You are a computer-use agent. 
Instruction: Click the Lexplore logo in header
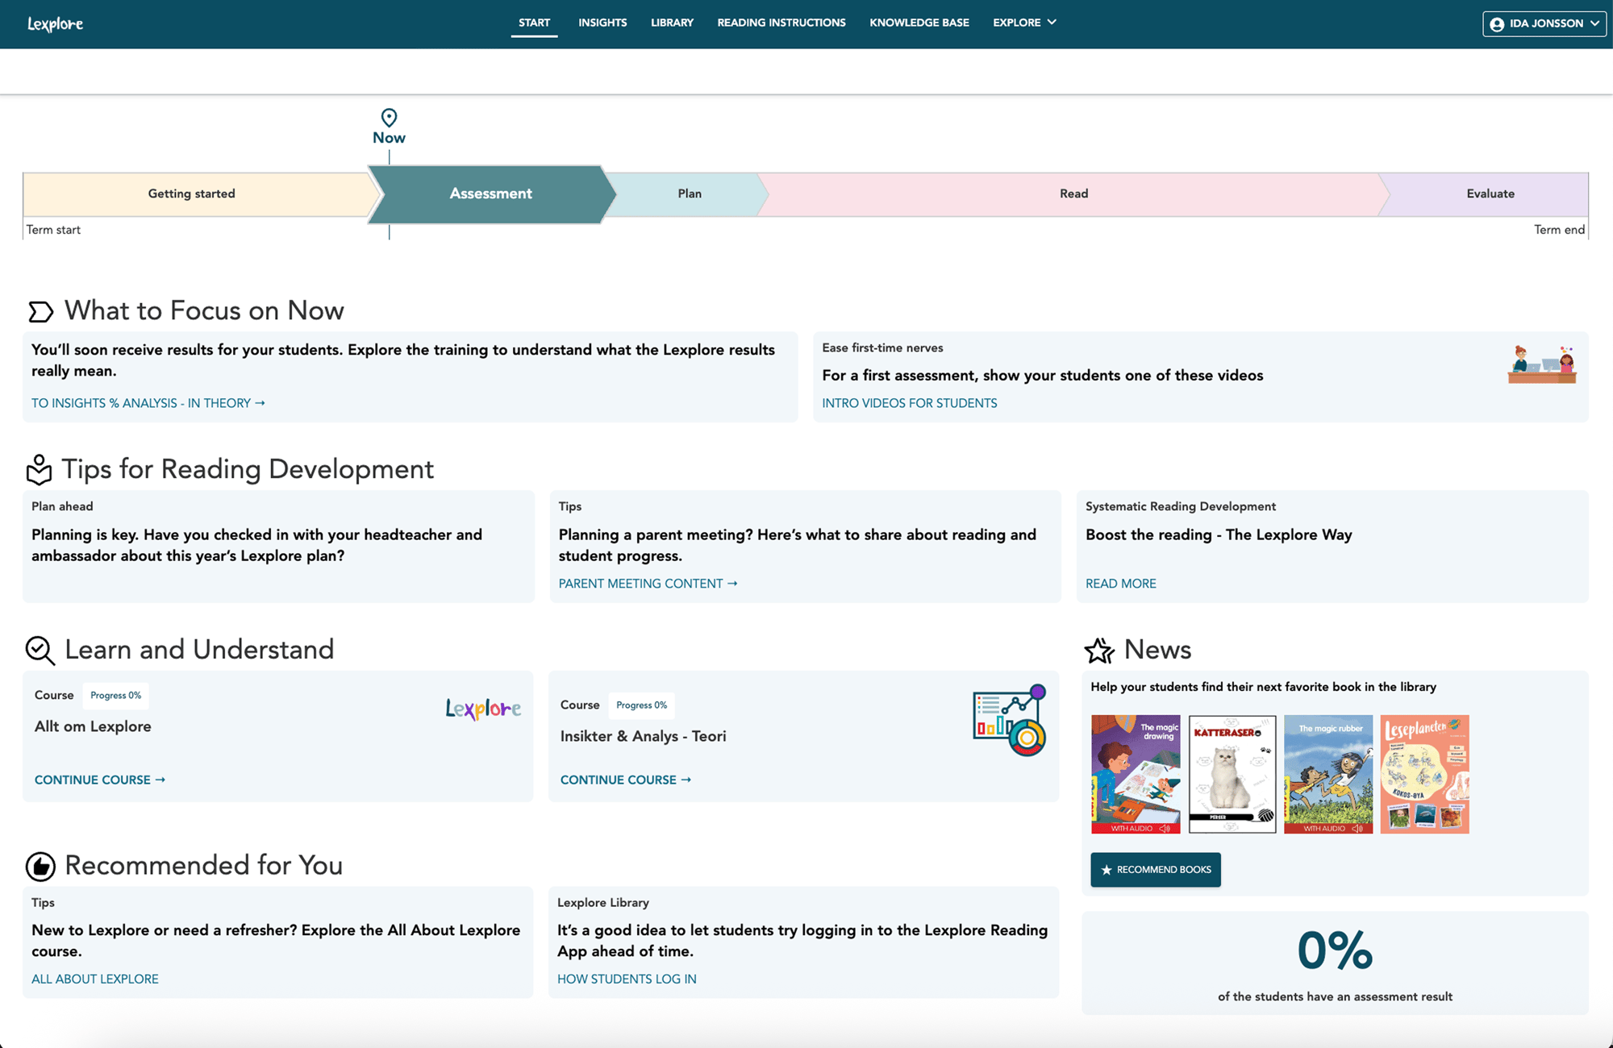click(x=56, y=23)
